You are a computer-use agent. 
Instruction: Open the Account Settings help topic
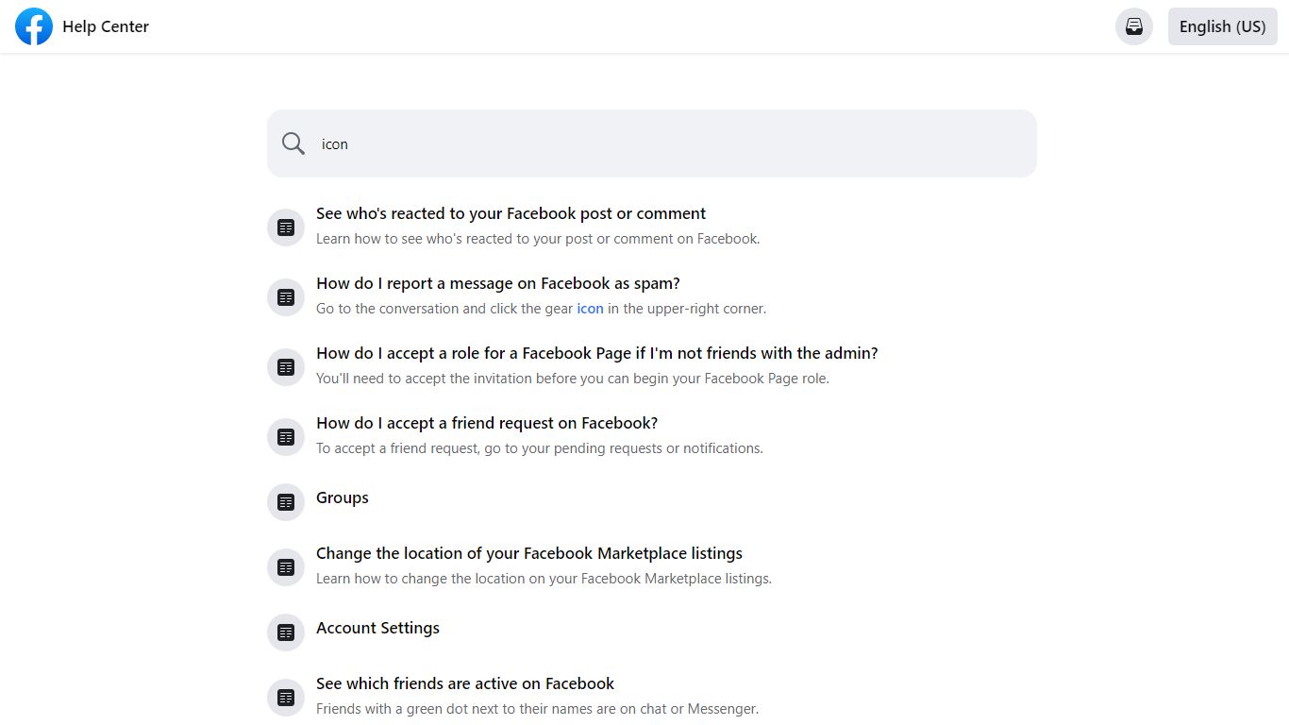(377, 628)
